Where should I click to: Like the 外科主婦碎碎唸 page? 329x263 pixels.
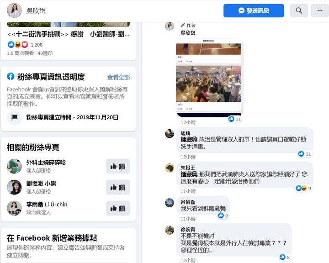click(118, 166)
